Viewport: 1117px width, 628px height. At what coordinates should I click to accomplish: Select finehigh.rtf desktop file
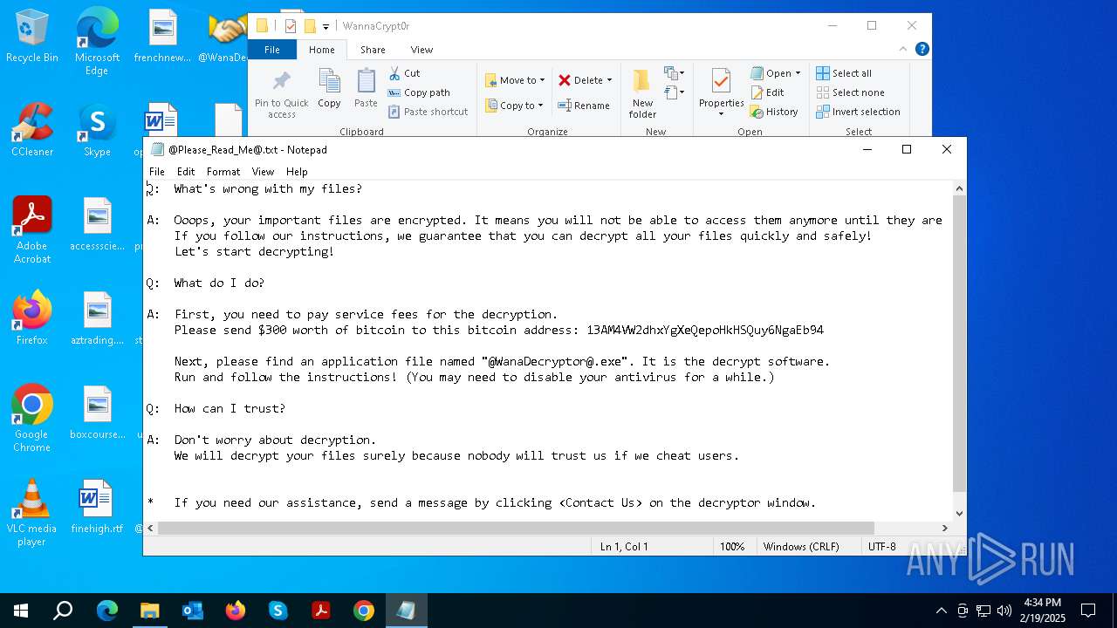point(97,507)
